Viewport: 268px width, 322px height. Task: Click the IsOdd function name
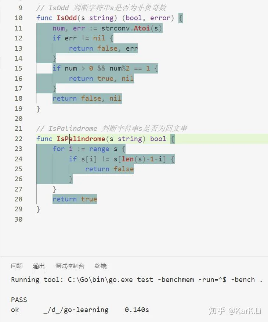pos(67,18)
